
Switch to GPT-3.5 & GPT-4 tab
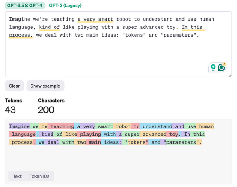(x=25, y=6)
